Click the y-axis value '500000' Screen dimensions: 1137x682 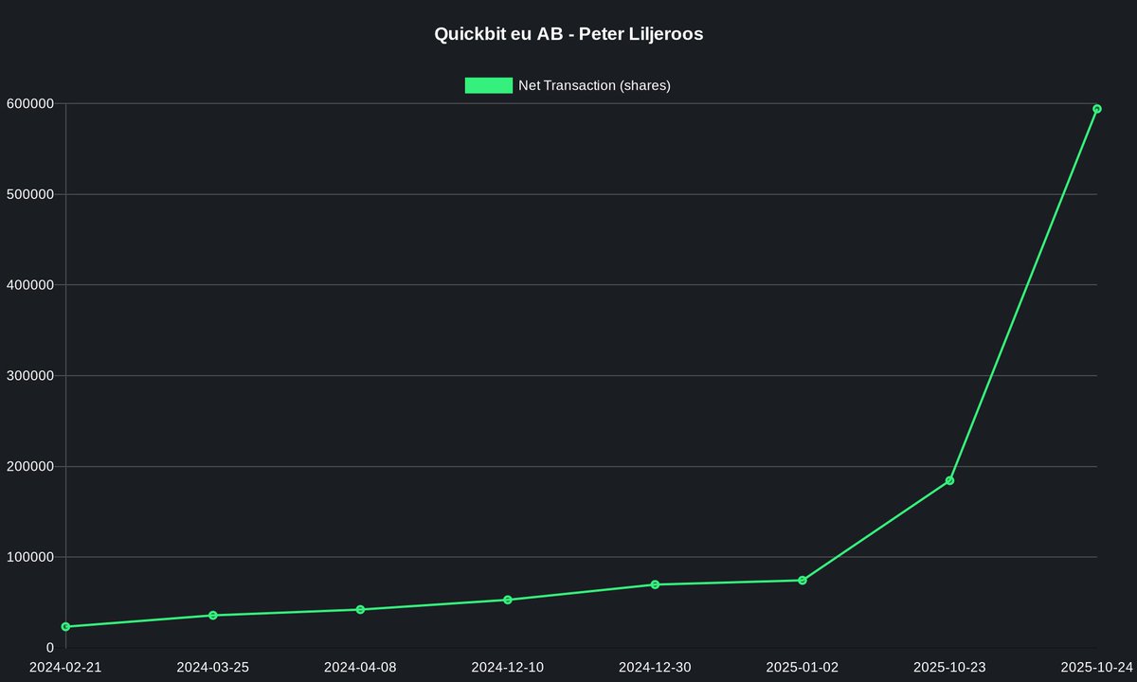click(x=29, y=194)
